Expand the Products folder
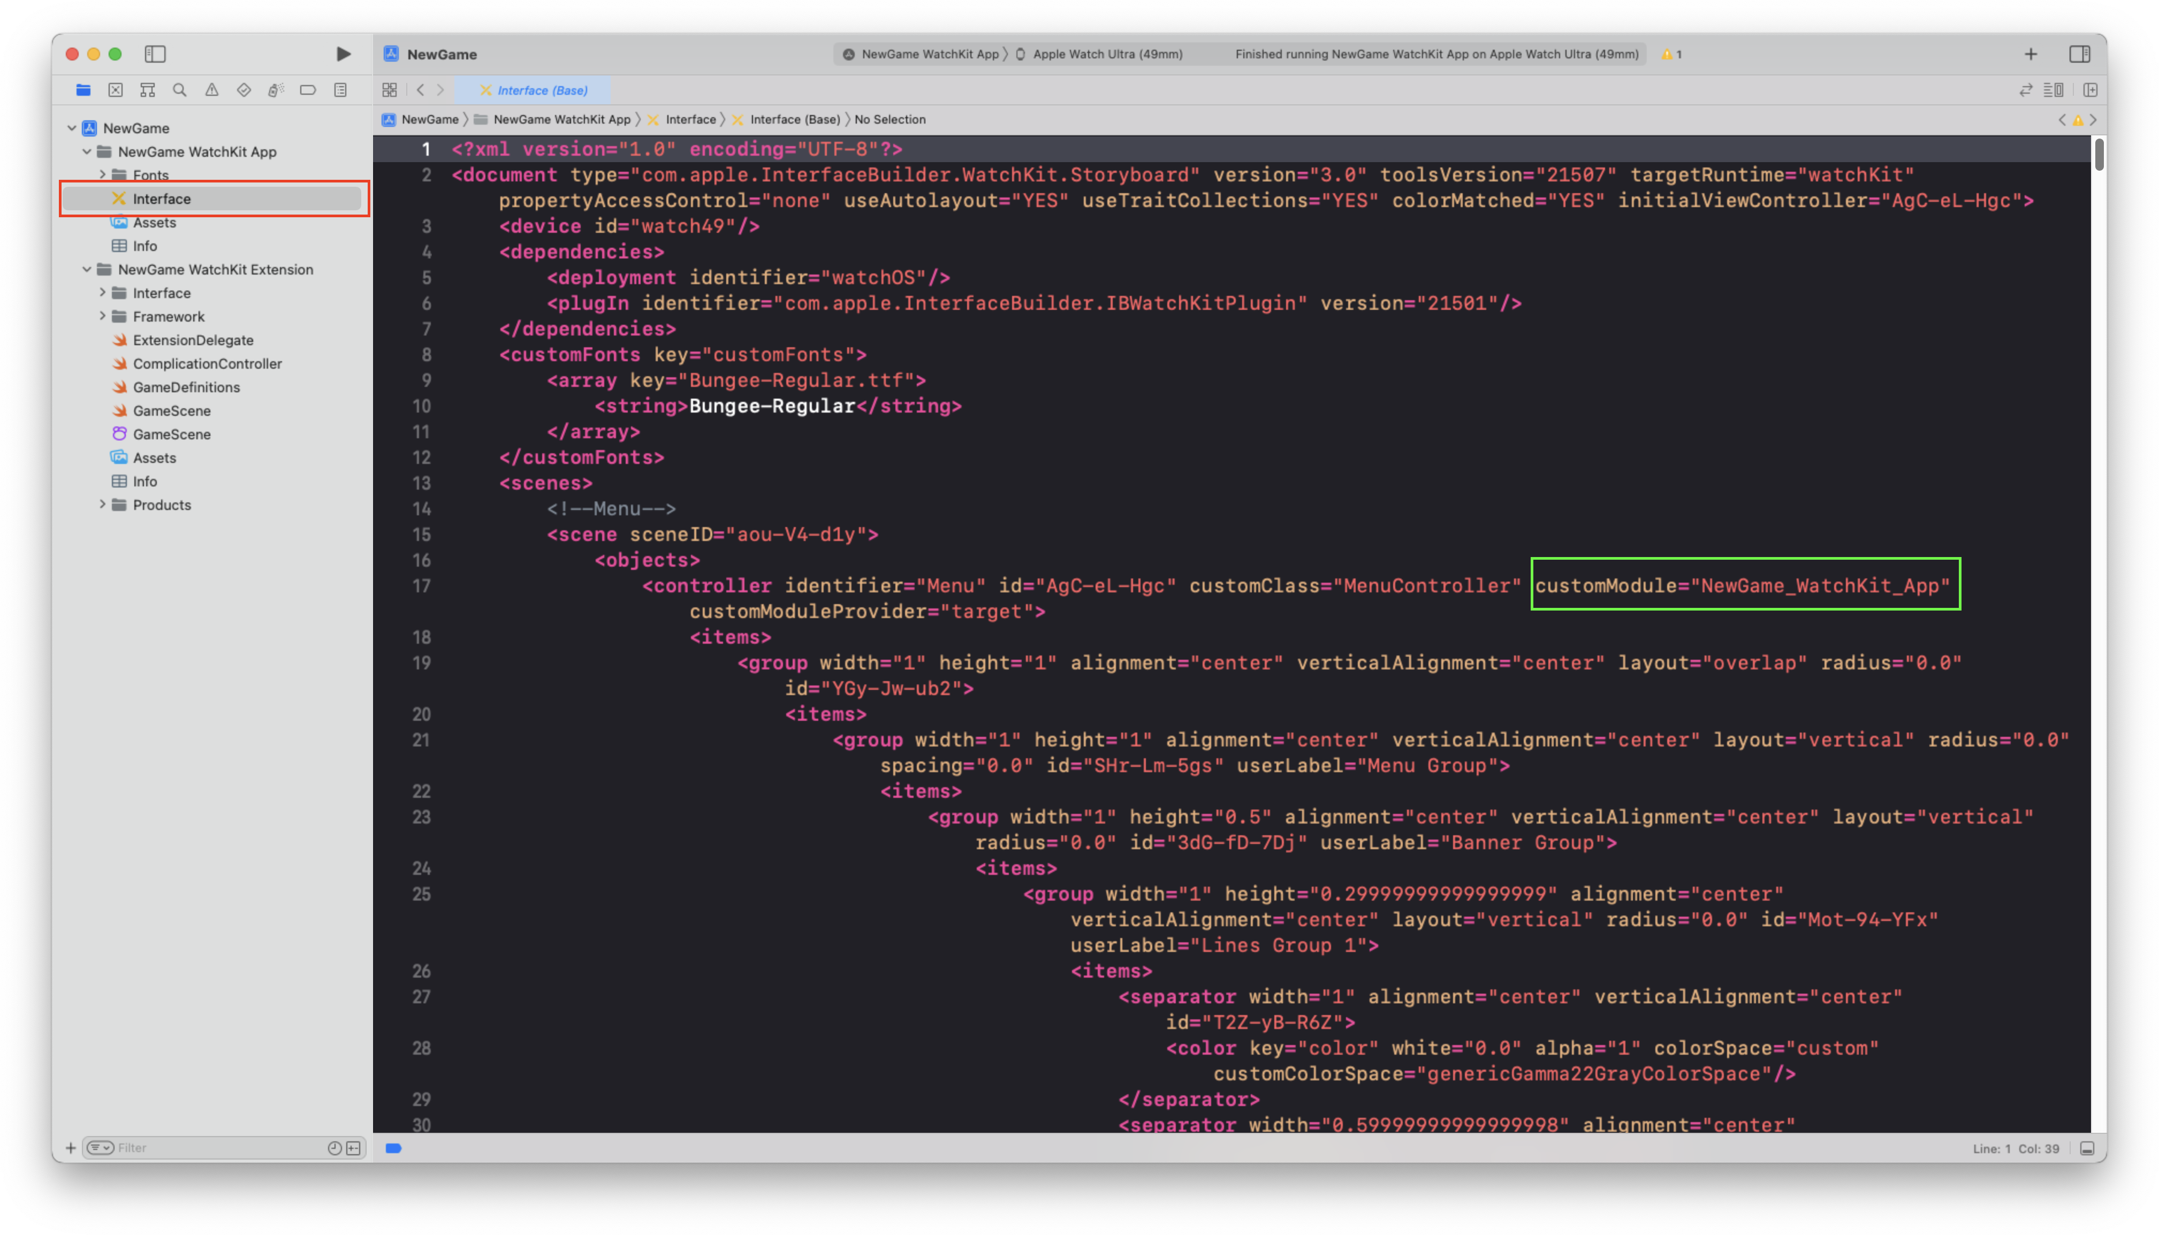Image resolution: width=2159 pixels, height=1235 pixels. [102, 505]
